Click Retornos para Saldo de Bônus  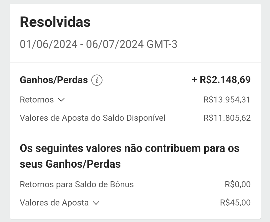77,184
